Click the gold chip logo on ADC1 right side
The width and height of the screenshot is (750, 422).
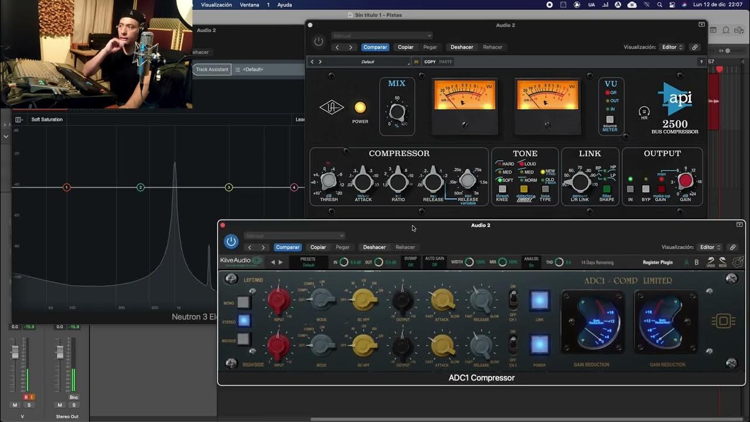[x=724, y=321]
